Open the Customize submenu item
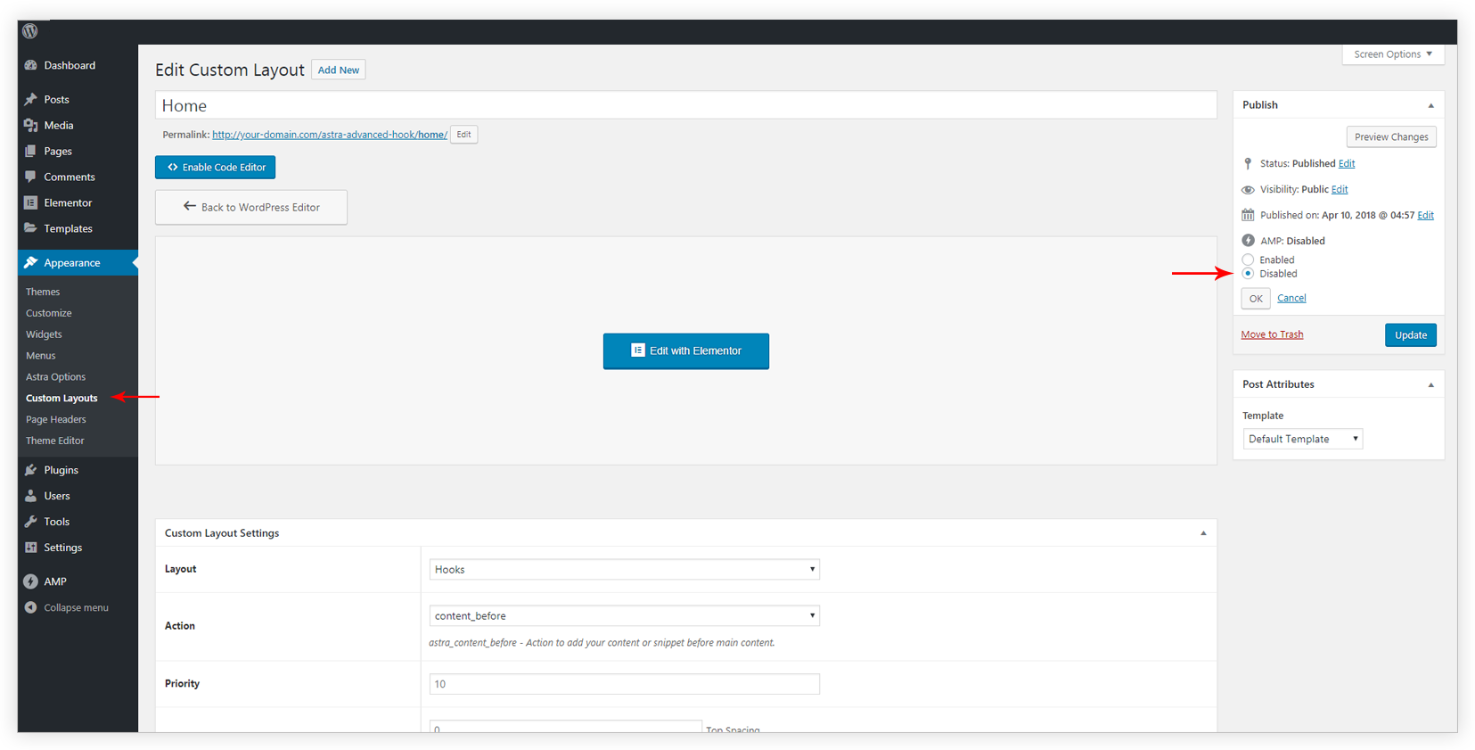Image resolution: width=1475 pixels, height=750 pixels. [x=49, y=313]
